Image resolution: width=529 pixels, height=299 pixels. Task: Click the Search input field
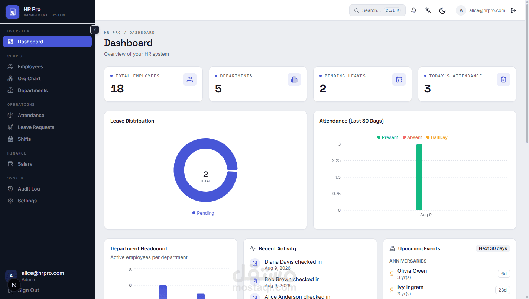point(377,10)
